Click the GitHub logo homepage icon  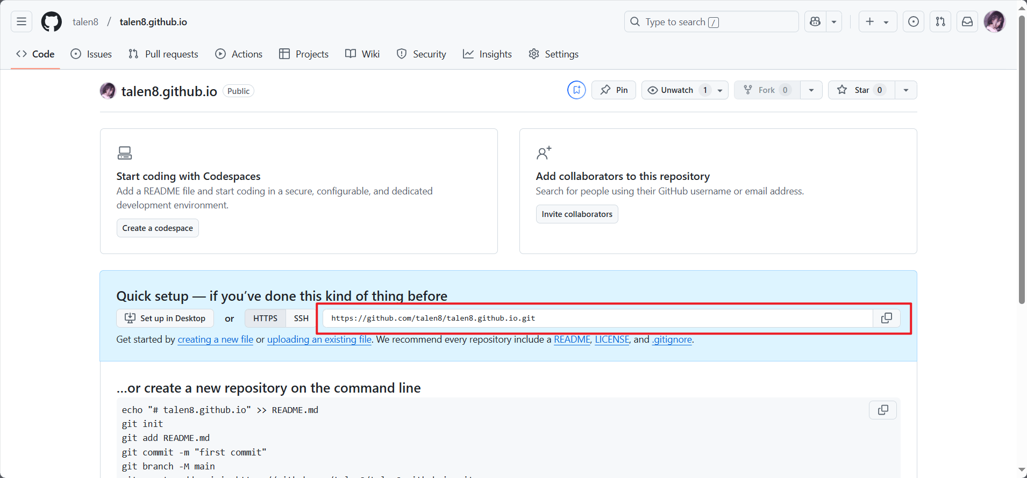tap(52, 21)
